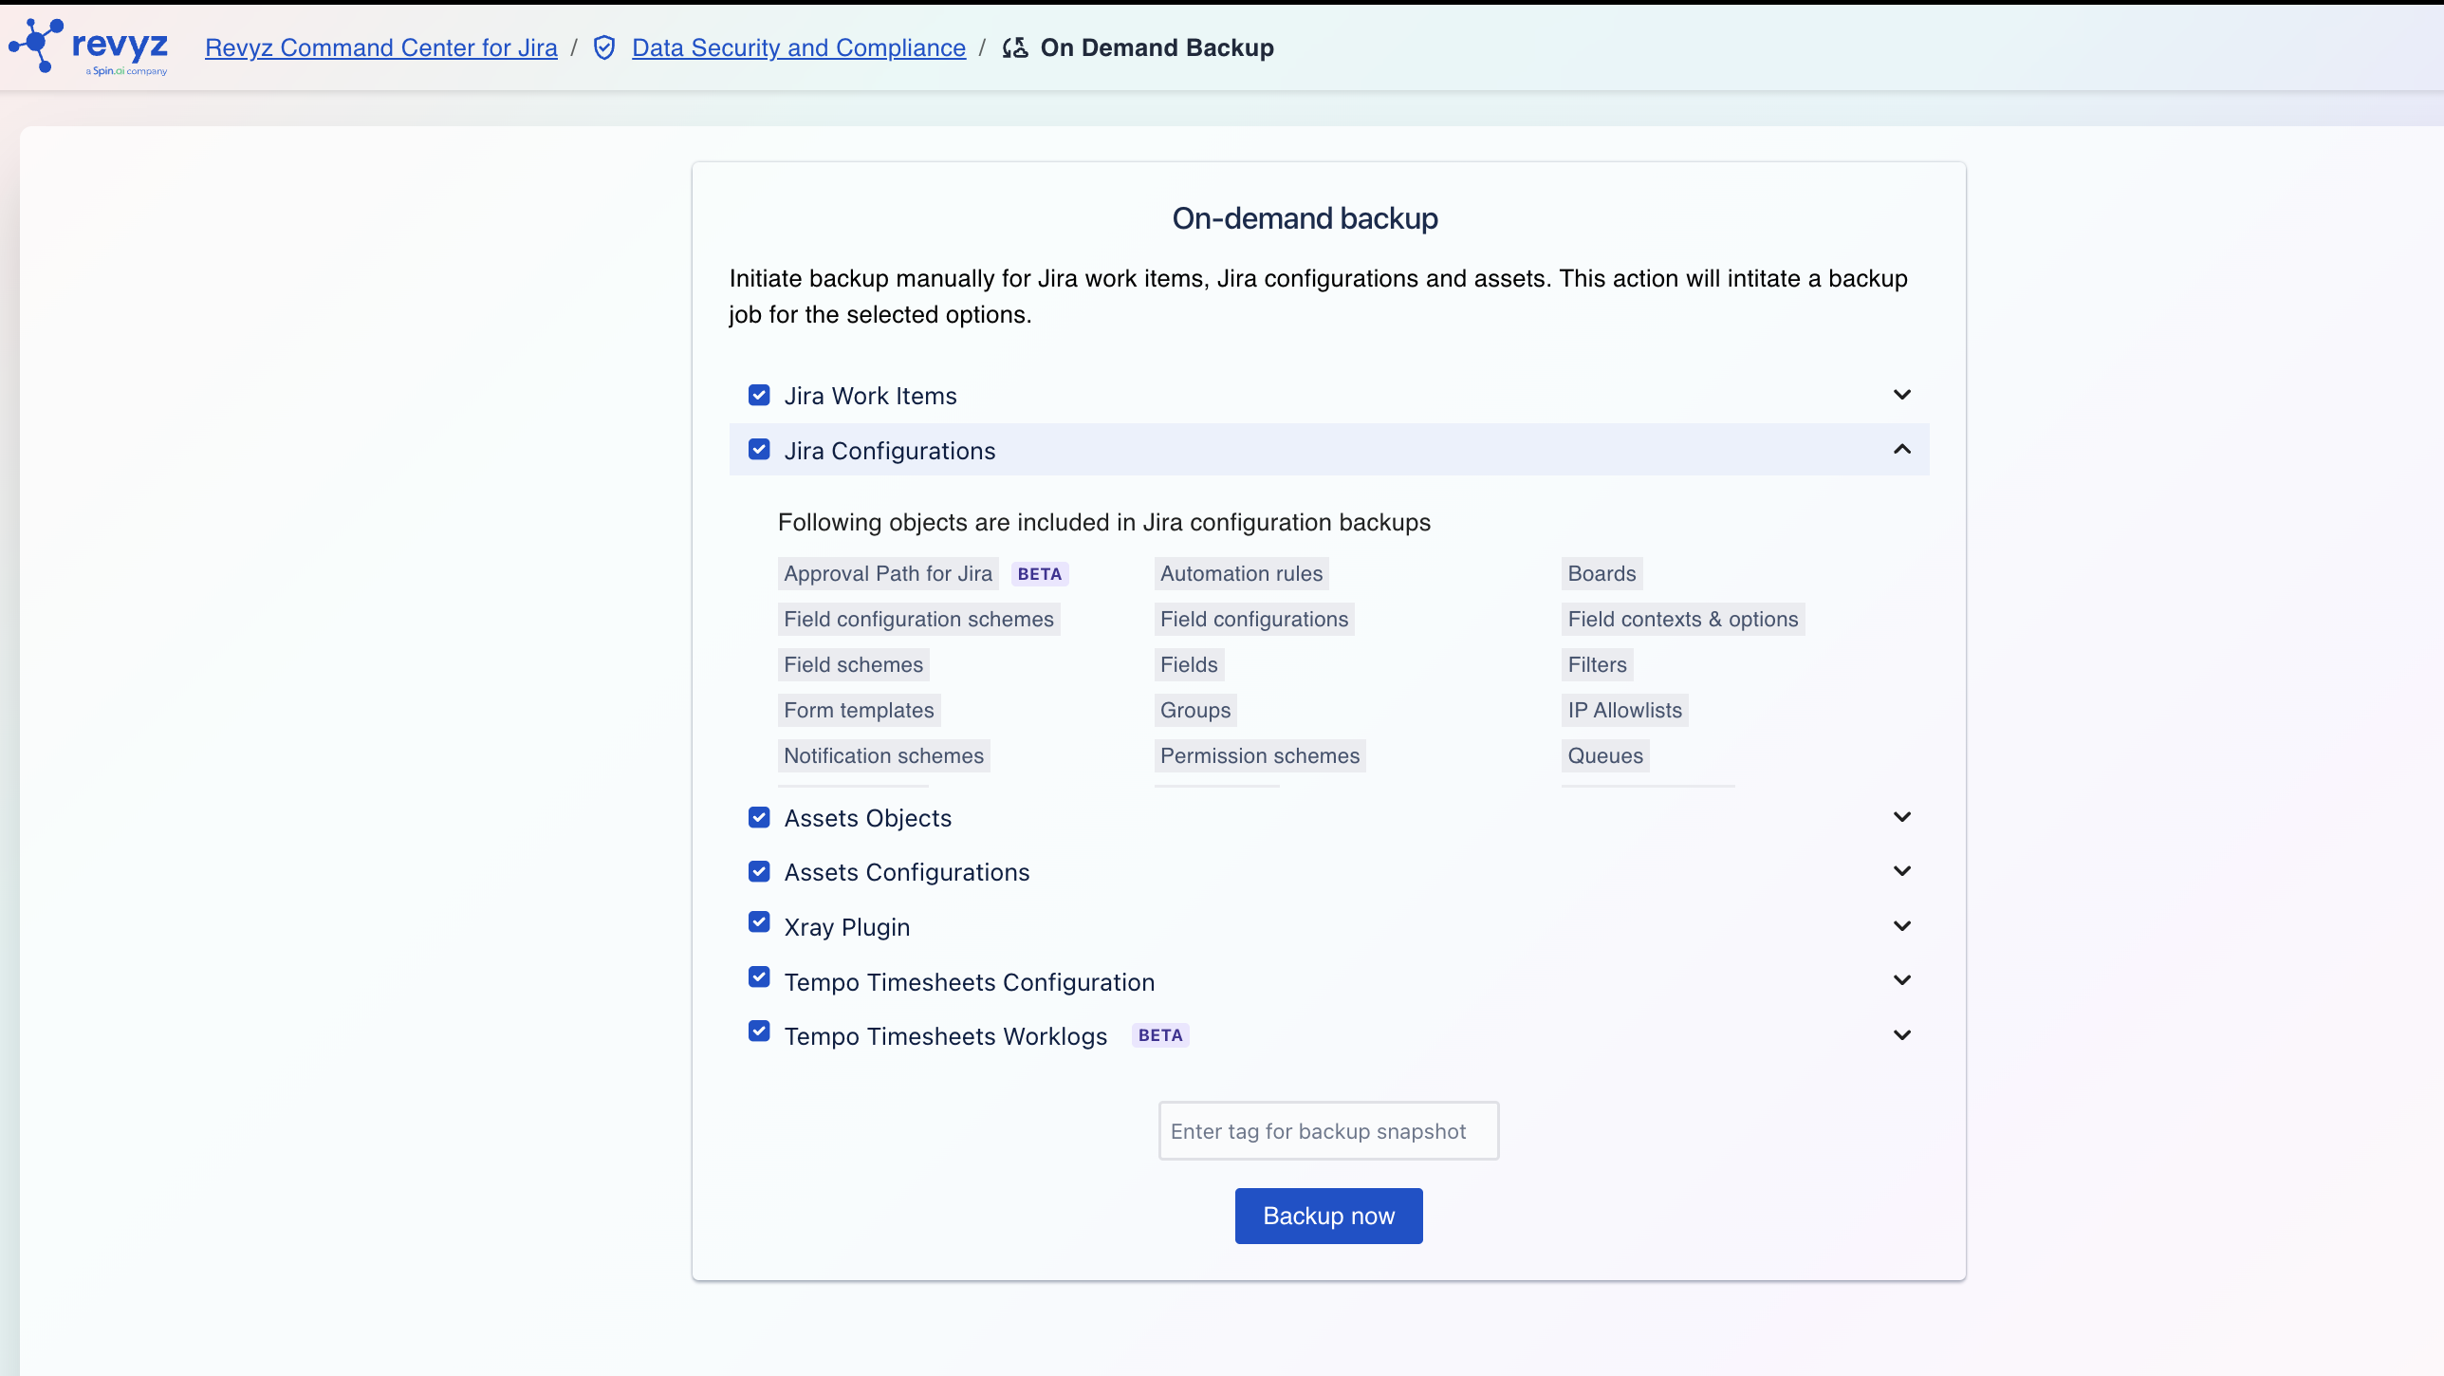Viewport: 2444px width, 1376px height.
Task: Click the Backup now button
Action: click(1328, 1216)
